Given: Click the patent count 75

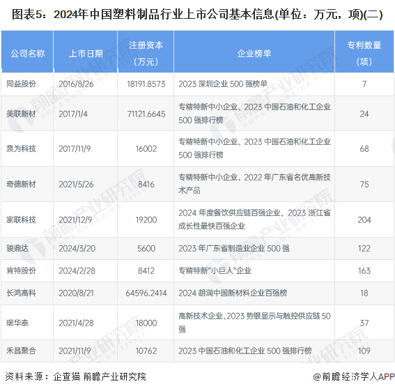Looking at the screenshot, I should [364, 184].
